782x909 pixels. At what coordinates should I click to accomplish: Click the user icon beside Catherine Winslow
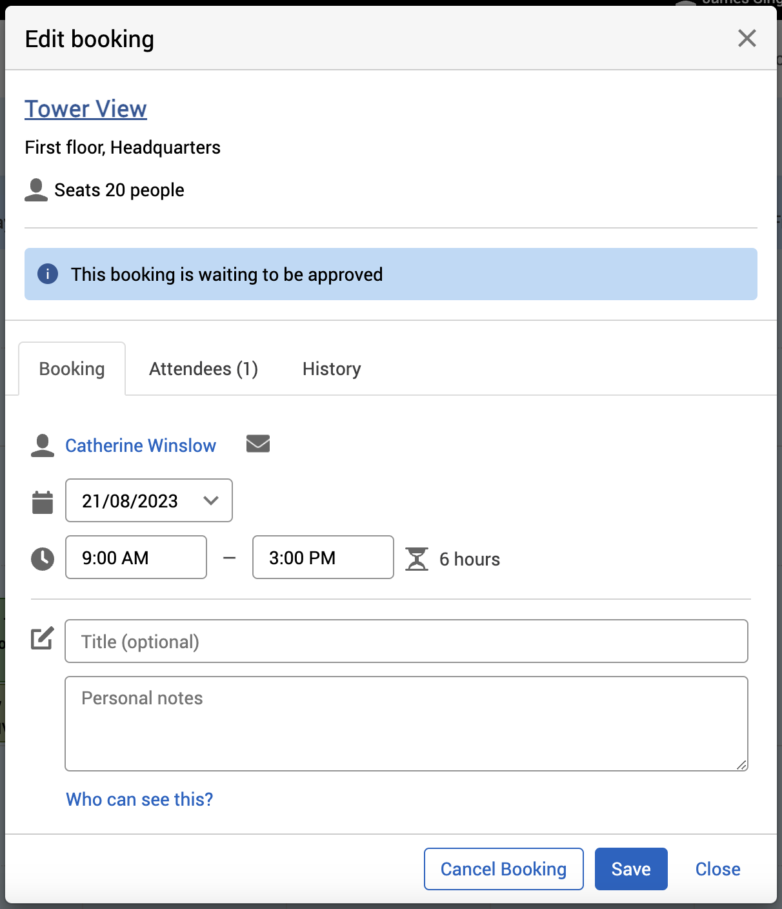point(43,445)
